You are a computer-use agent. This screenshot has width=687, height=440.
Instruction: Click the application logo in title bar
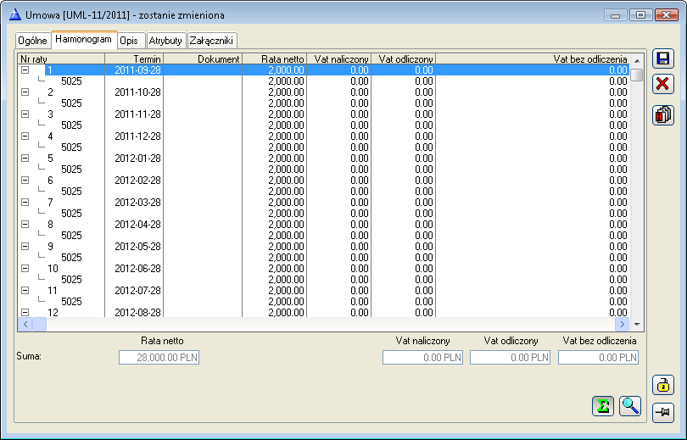pyautogui.click(x=15, y=15)
